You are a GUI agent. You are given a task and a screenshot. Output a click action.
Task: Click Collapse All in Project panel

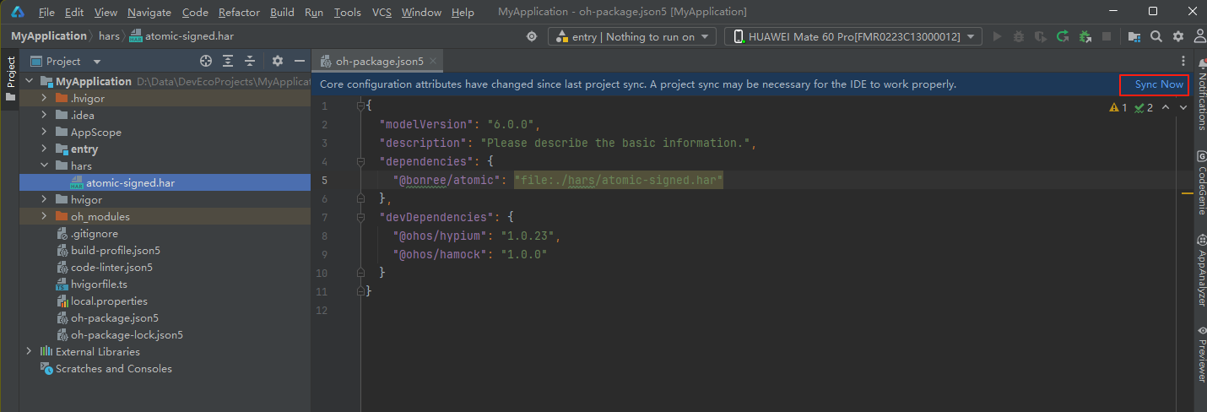[x=250, y=62]
